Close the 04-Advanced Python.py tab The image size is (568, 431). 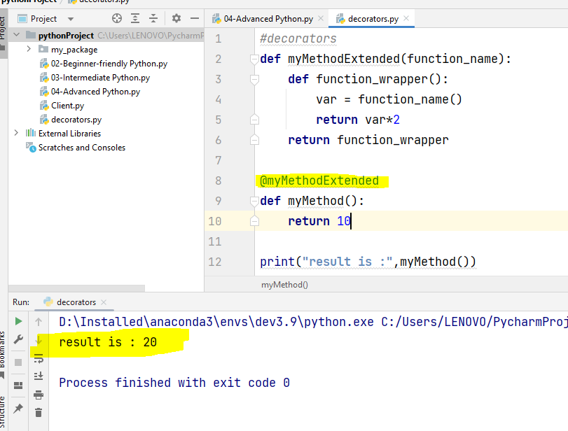pyautogui.click(x=321, y=18)
